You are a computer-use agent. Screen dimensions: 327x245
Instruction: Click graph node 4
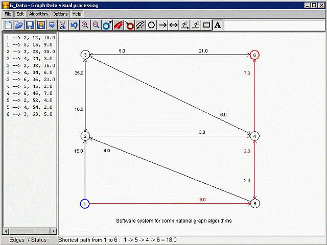click(254, 136)
